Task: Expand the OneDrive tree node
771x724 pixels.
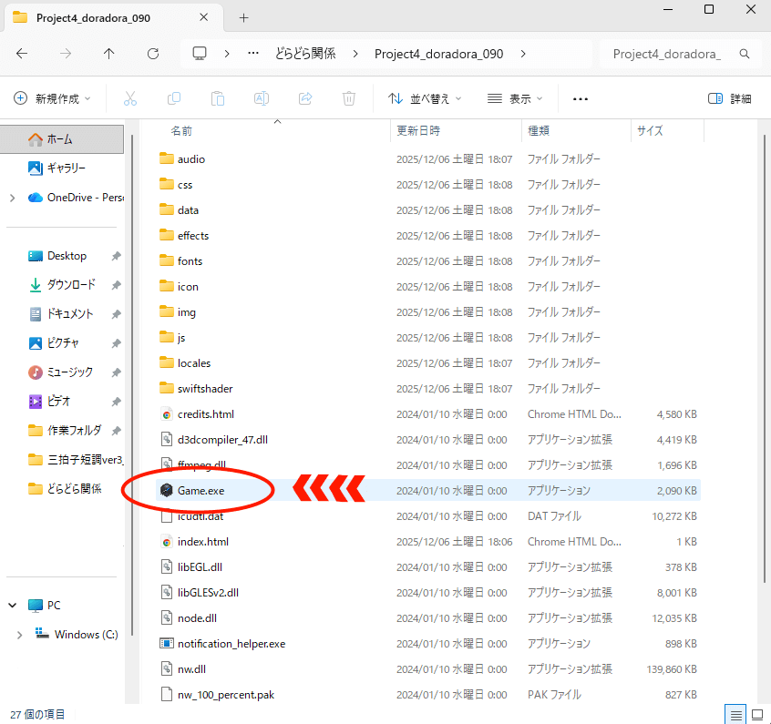Action: coord(12,198)
